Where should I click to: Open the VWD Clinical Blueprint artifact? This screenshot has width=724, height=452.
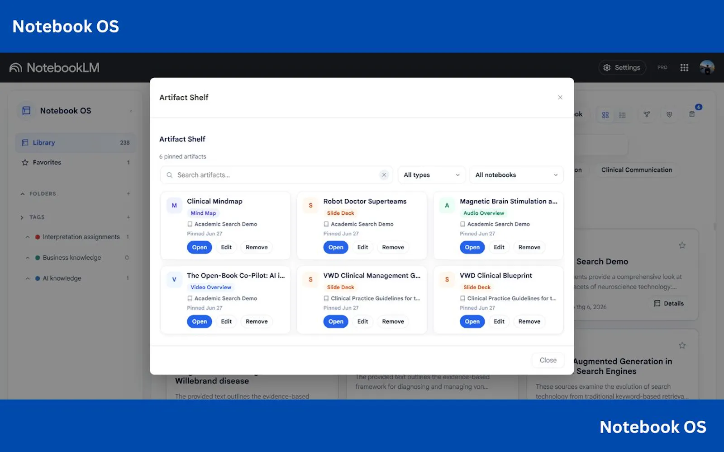(x=472, y=321)
